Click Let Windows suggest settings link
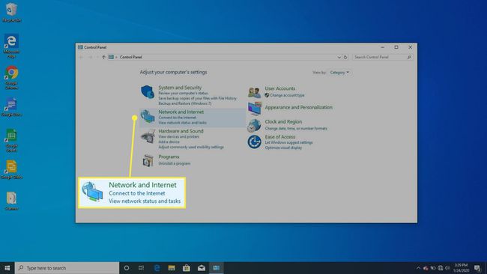487x274 pixels. tap(288, 142)
